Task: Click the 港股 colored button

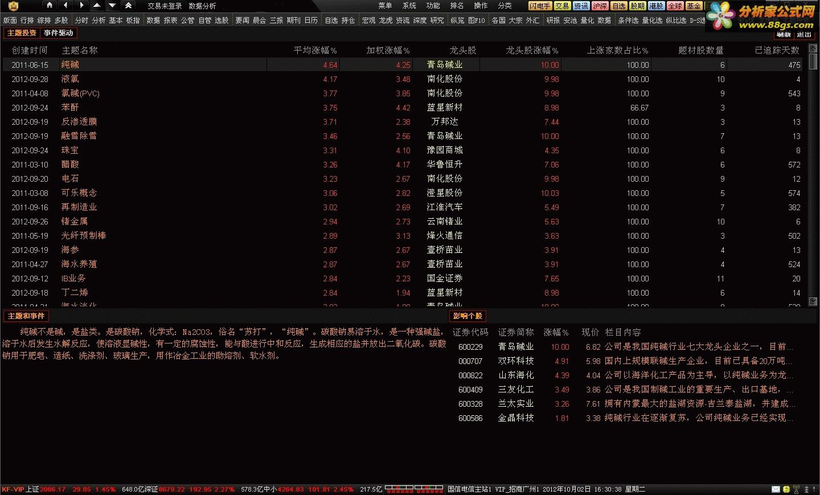Action: 656,6
